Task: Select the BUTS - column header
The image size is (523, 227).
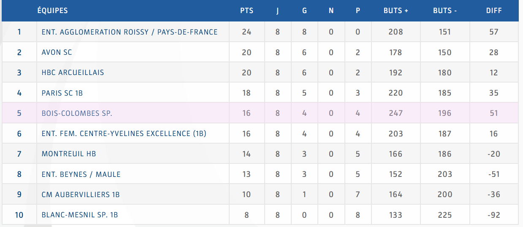Action: click(x=445, y=11)
